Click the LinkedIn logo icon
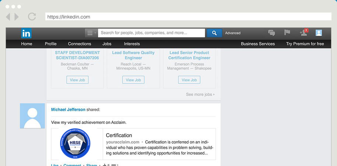The width and height of the screenshot is (337, 166). click(26, 33)
